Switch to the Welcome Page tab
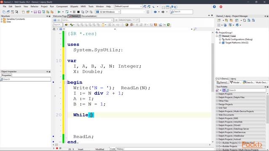269x151 pixels. coord(60,16)
